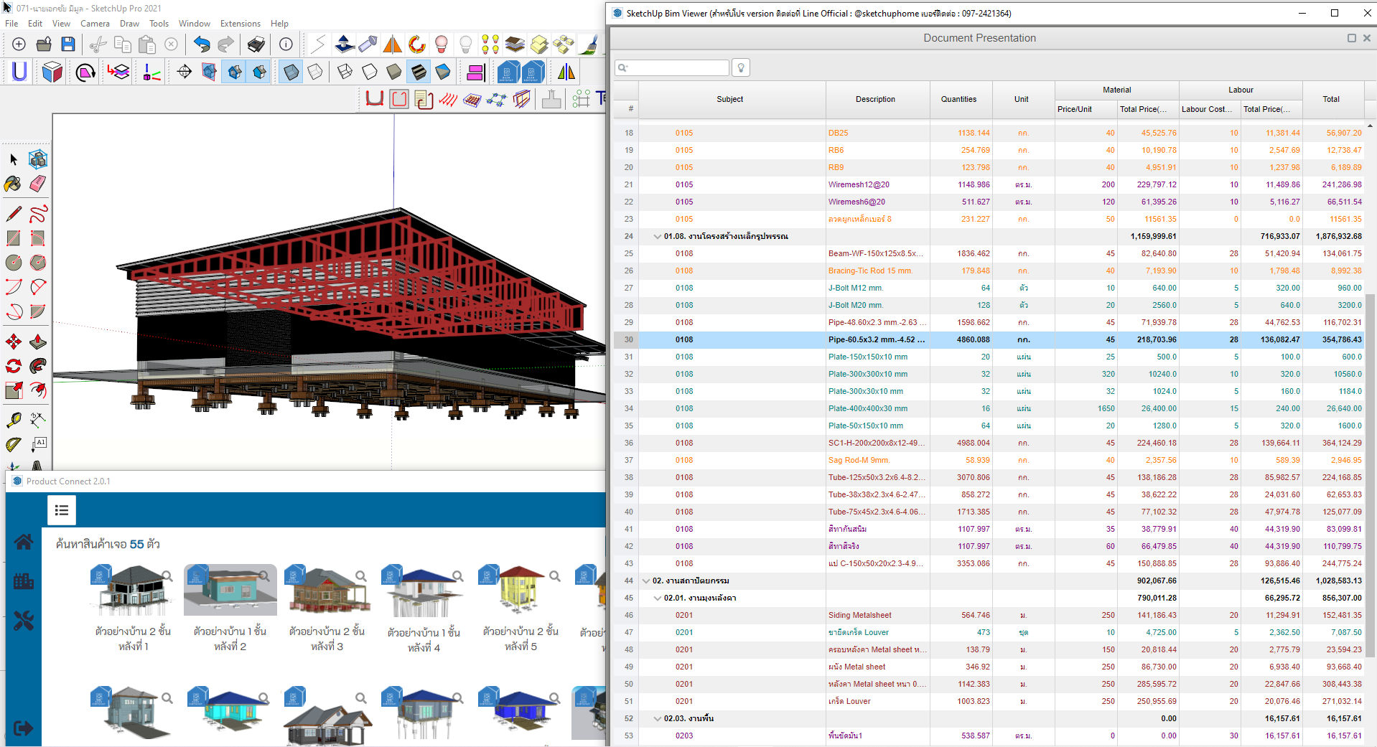Screen dimensions: 1377x747
Task: Collapse the 02.03 flooring group
Action: pyautogui.click(x=657, y=718)
